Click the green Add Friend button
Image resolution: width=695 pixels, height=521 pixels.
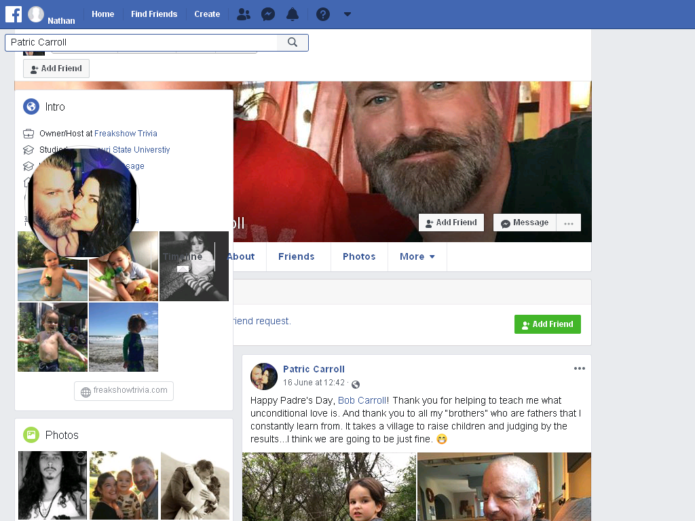tap(548, 324)
